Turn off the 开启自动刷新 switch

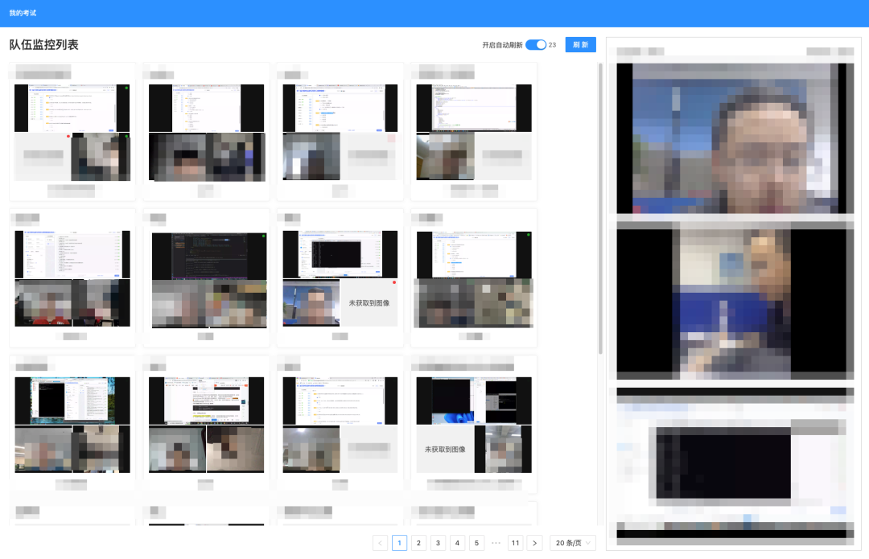tap(535, 45)
